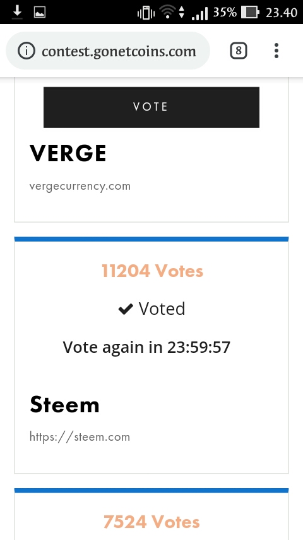Select the VERGE heading
303x540 pixels.
[68, 153]
